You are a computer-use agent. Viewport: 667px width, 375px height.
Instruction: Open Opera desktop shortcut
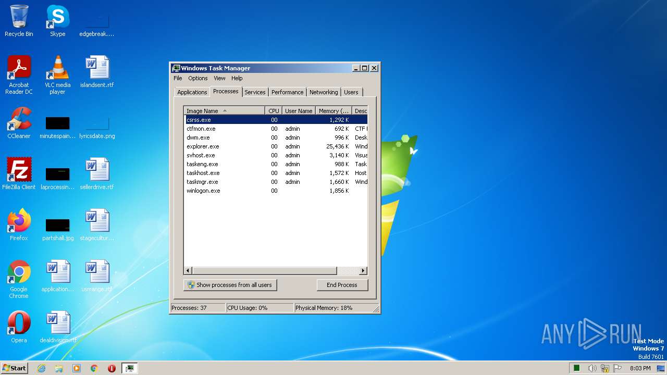pos(19,327)
